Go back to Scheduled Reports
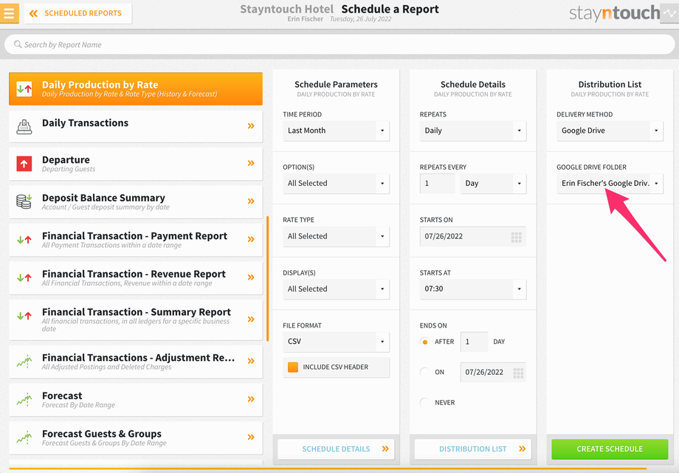Viewport: 679px width, 473px height. coord(78,13)
